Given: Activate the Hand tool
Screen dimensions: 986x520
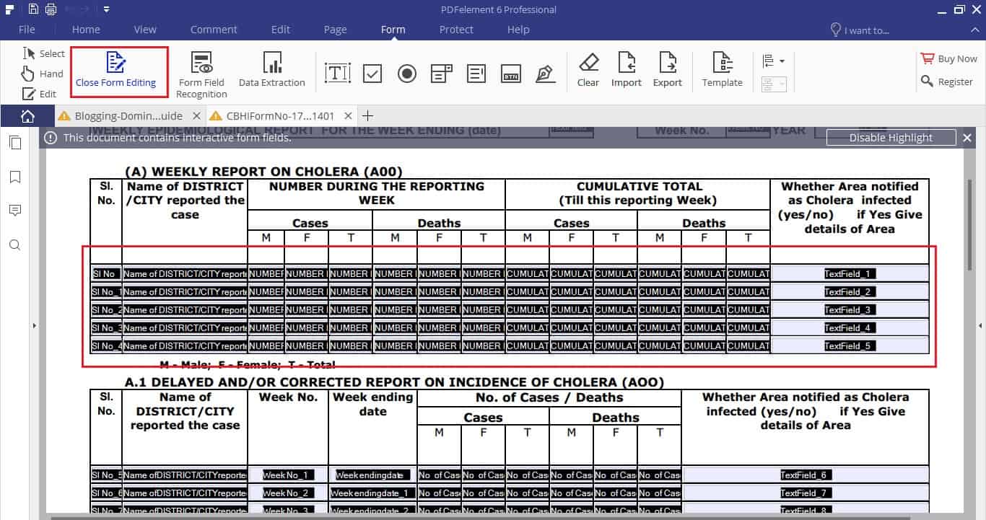Looking at the screenshot, I should click(x=43, y=74).
